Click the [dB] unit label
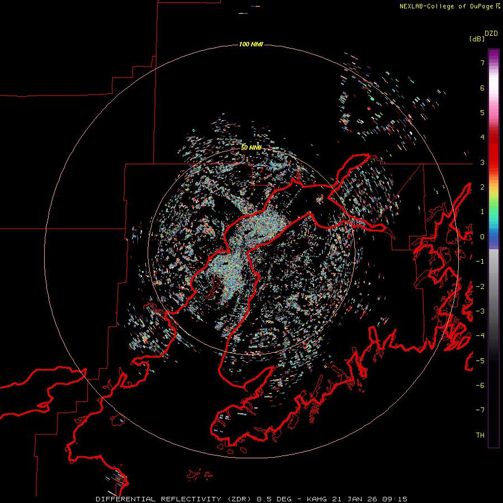This screenshot has height=503, width=503. tap(477, 39)
